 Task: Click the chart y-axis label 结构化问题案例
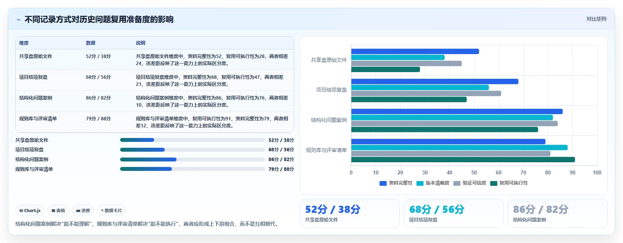point(329,120)
